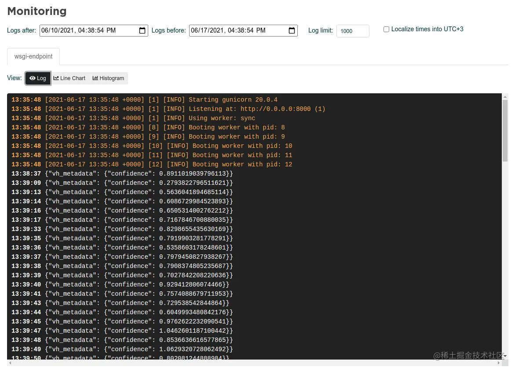
Task: Click 13:39:41 log entry with confidence 0.7574
Action: 122,294
